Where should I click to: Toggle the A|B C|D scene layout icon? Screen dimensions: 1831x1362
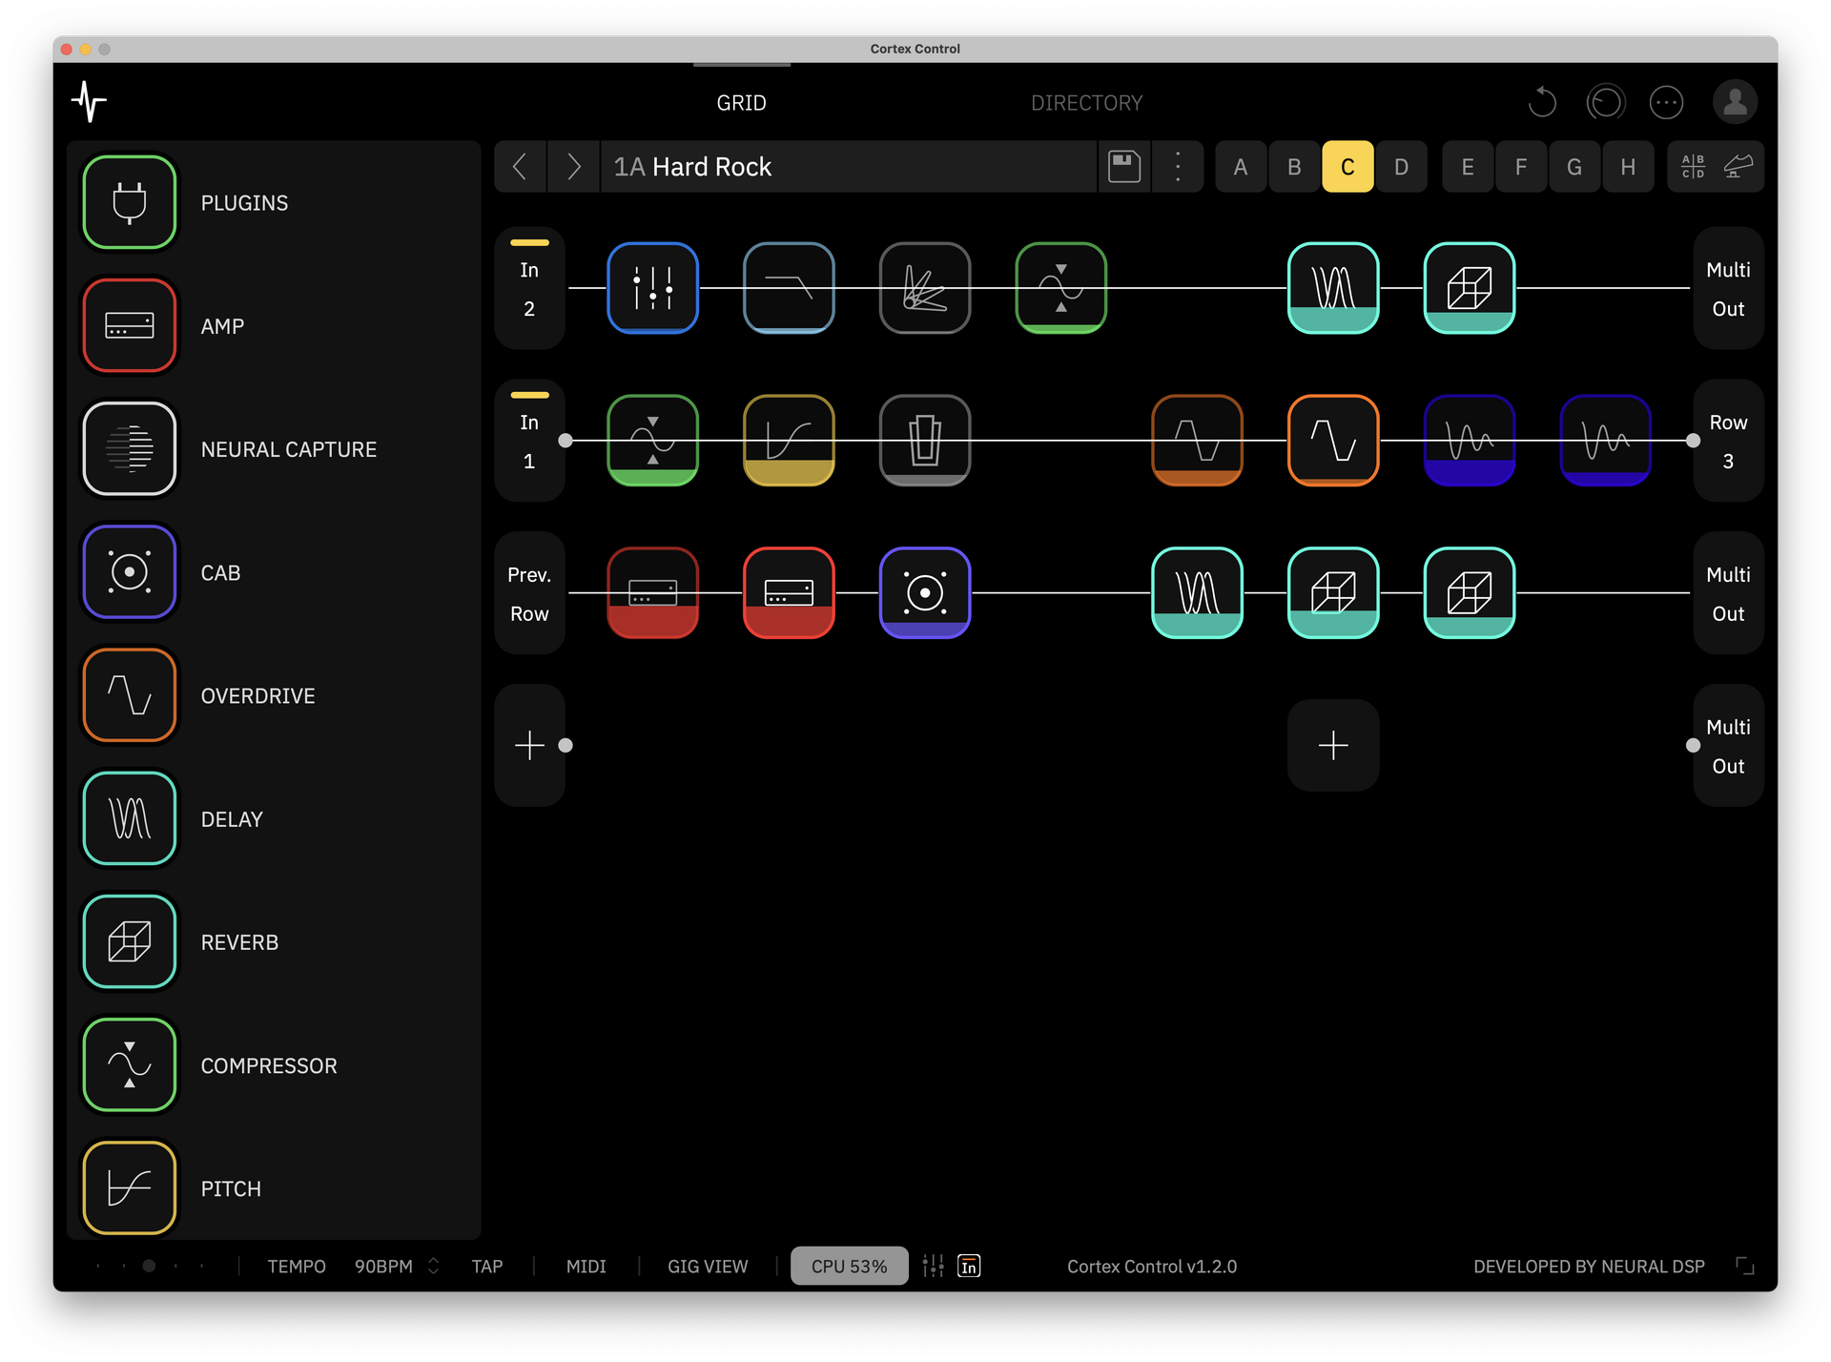(x=1693, y=167)
